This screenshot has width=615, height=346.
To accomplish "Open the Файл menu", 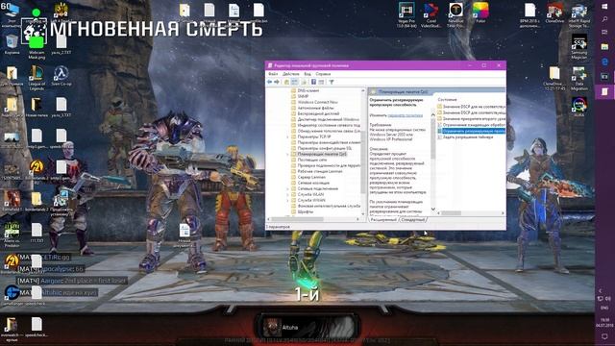I will point(273,74).
